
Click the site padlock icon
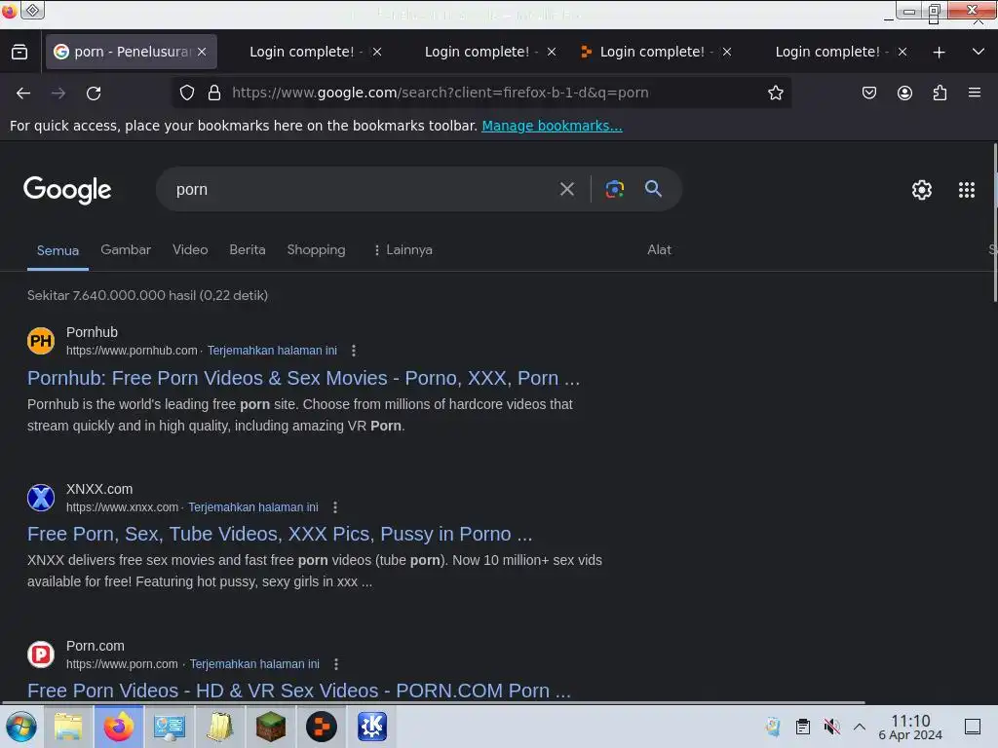(x=214, y=93)
